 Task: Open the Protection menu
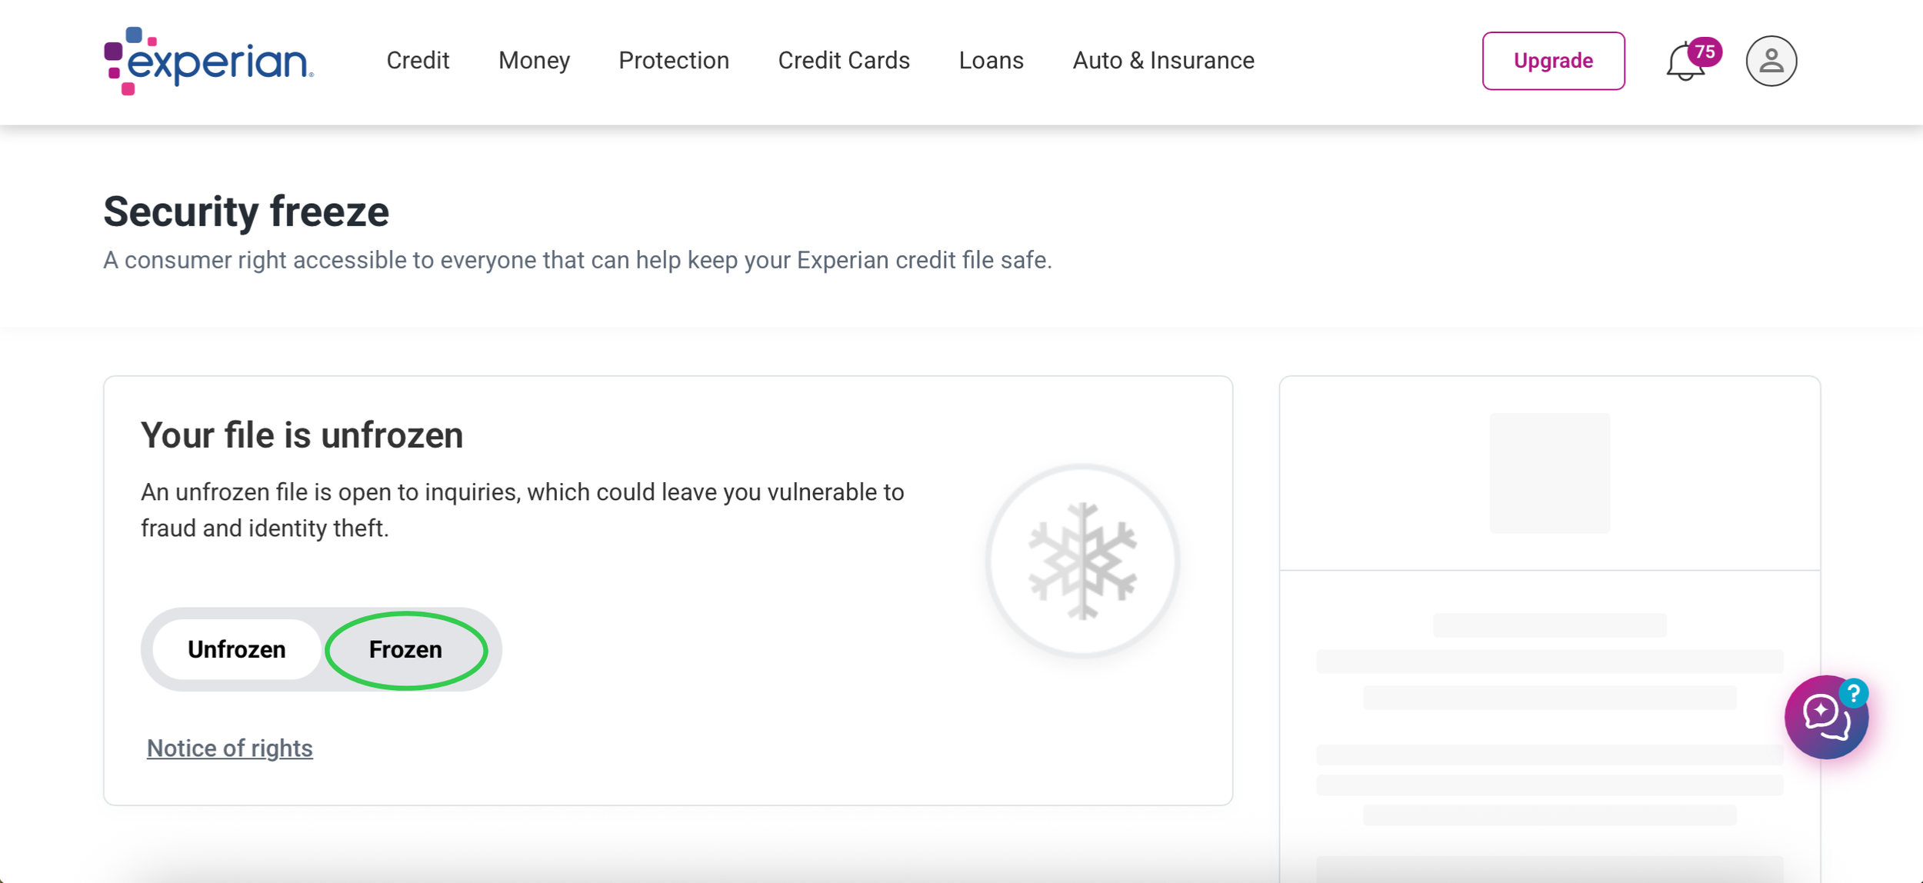point(674,60)
